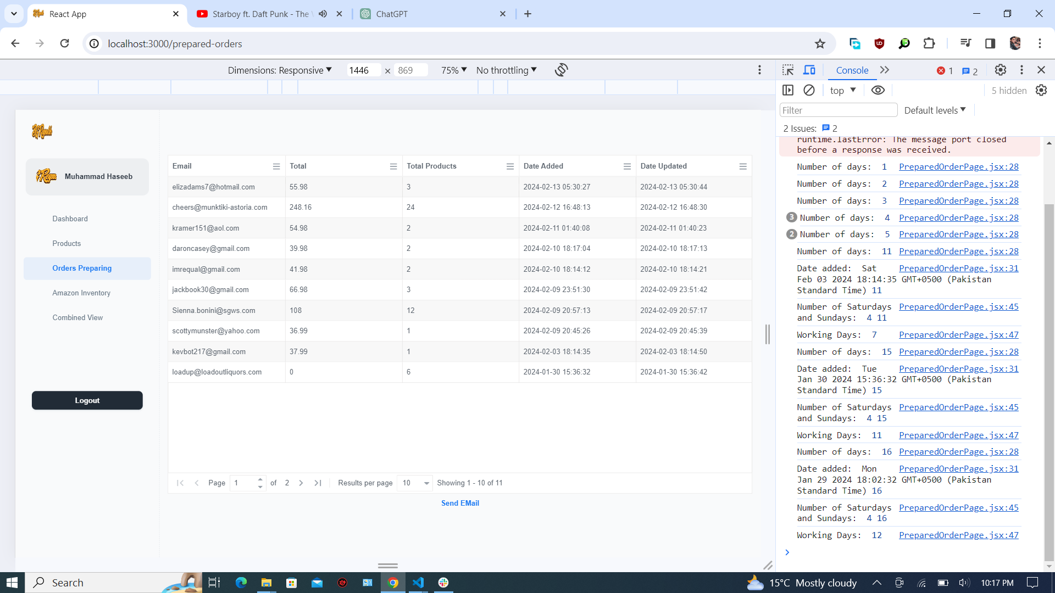The height and width of the screenshot is (593, 1055).
Task: Open the console sidebar panel icon
Action: tap(788, 90)
